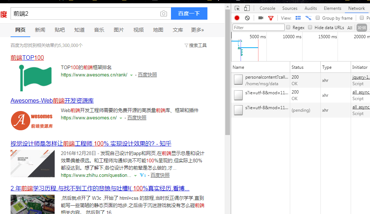Select the 知道 search tab
Screen dimensions: 370x214
point(79,30)
